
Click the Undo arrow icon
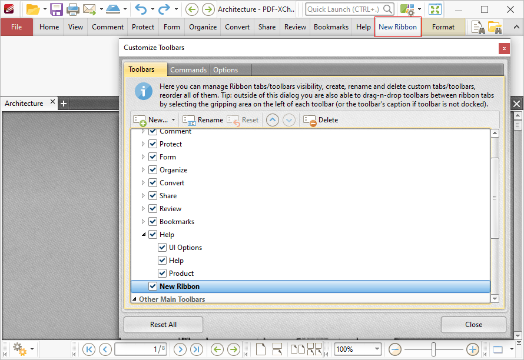pos(141,9)
